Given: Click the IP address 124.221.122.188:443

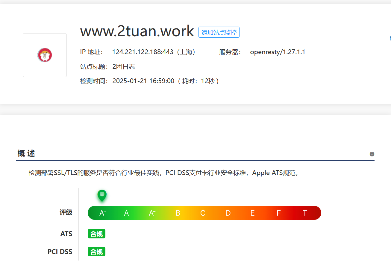Looking at the screenshot, I should (x=143, y=52).
